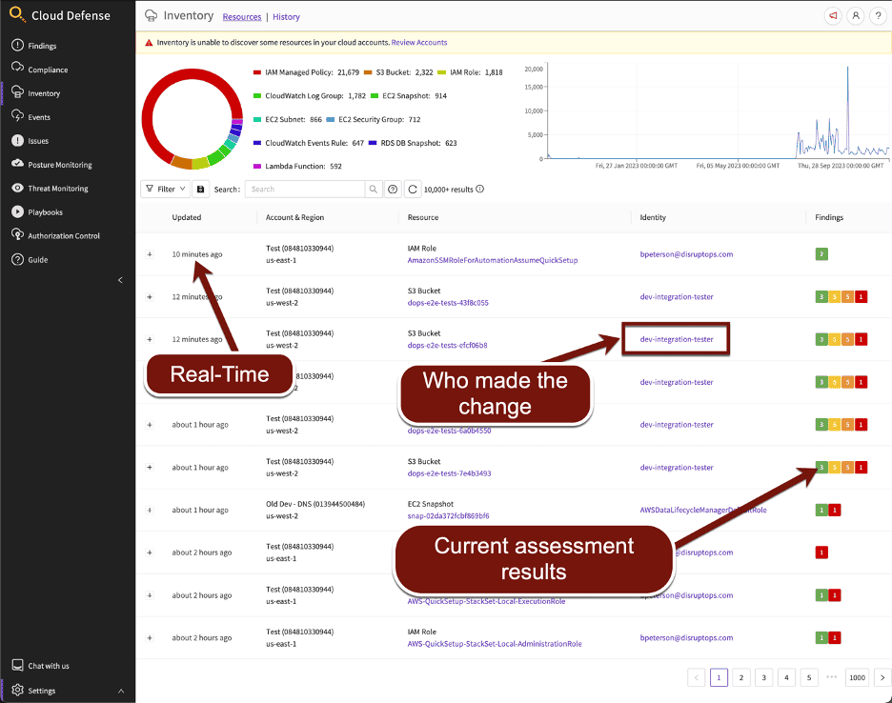The height and width of the screenshot is (703, 892).
Task: Focus the Search input field
Action: [x=305, y=189]
